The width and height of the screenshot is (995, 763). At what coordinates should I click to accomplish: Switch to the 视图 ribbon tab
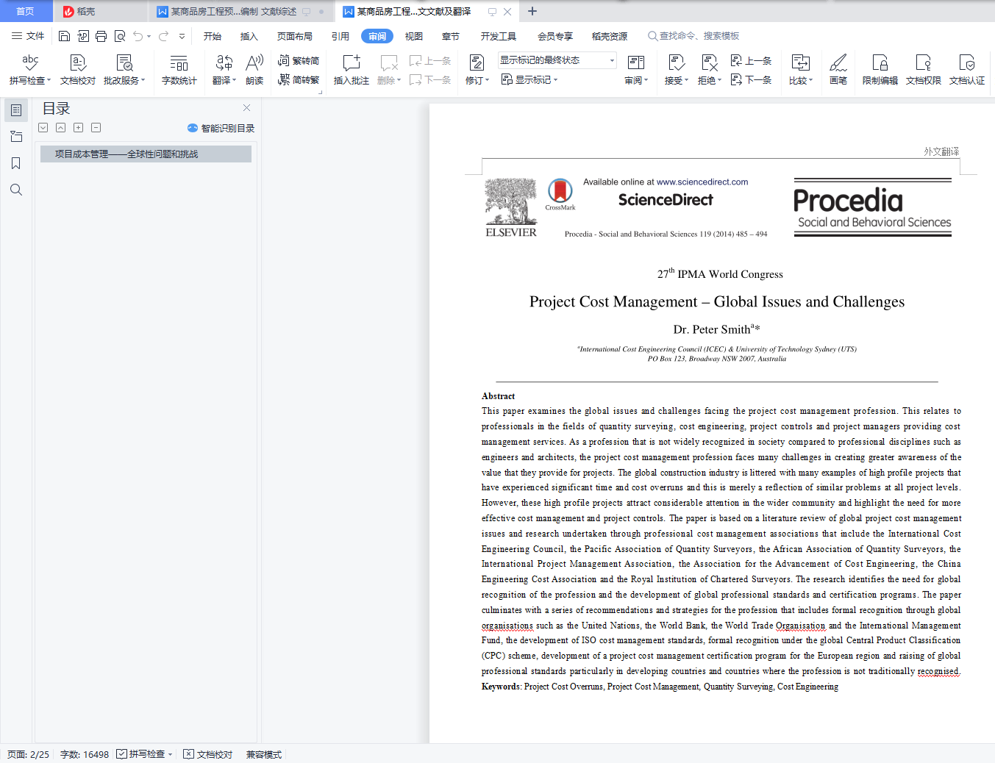[x=414, y=36]
